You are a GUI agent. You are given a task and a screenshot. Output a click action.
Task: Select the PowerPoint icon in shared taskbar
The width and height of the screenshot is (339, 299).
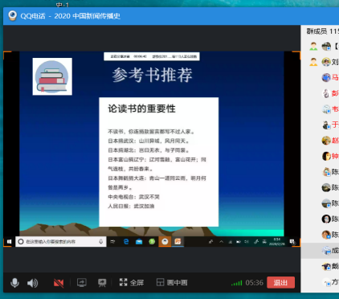click(x=178, y=242)
